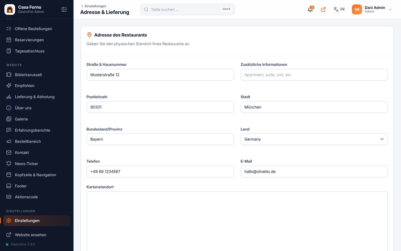The height and width of the screenshot is (251, 401).
Task: Click the Tagesabschluss clipboard icon
Action: point(9,51)
